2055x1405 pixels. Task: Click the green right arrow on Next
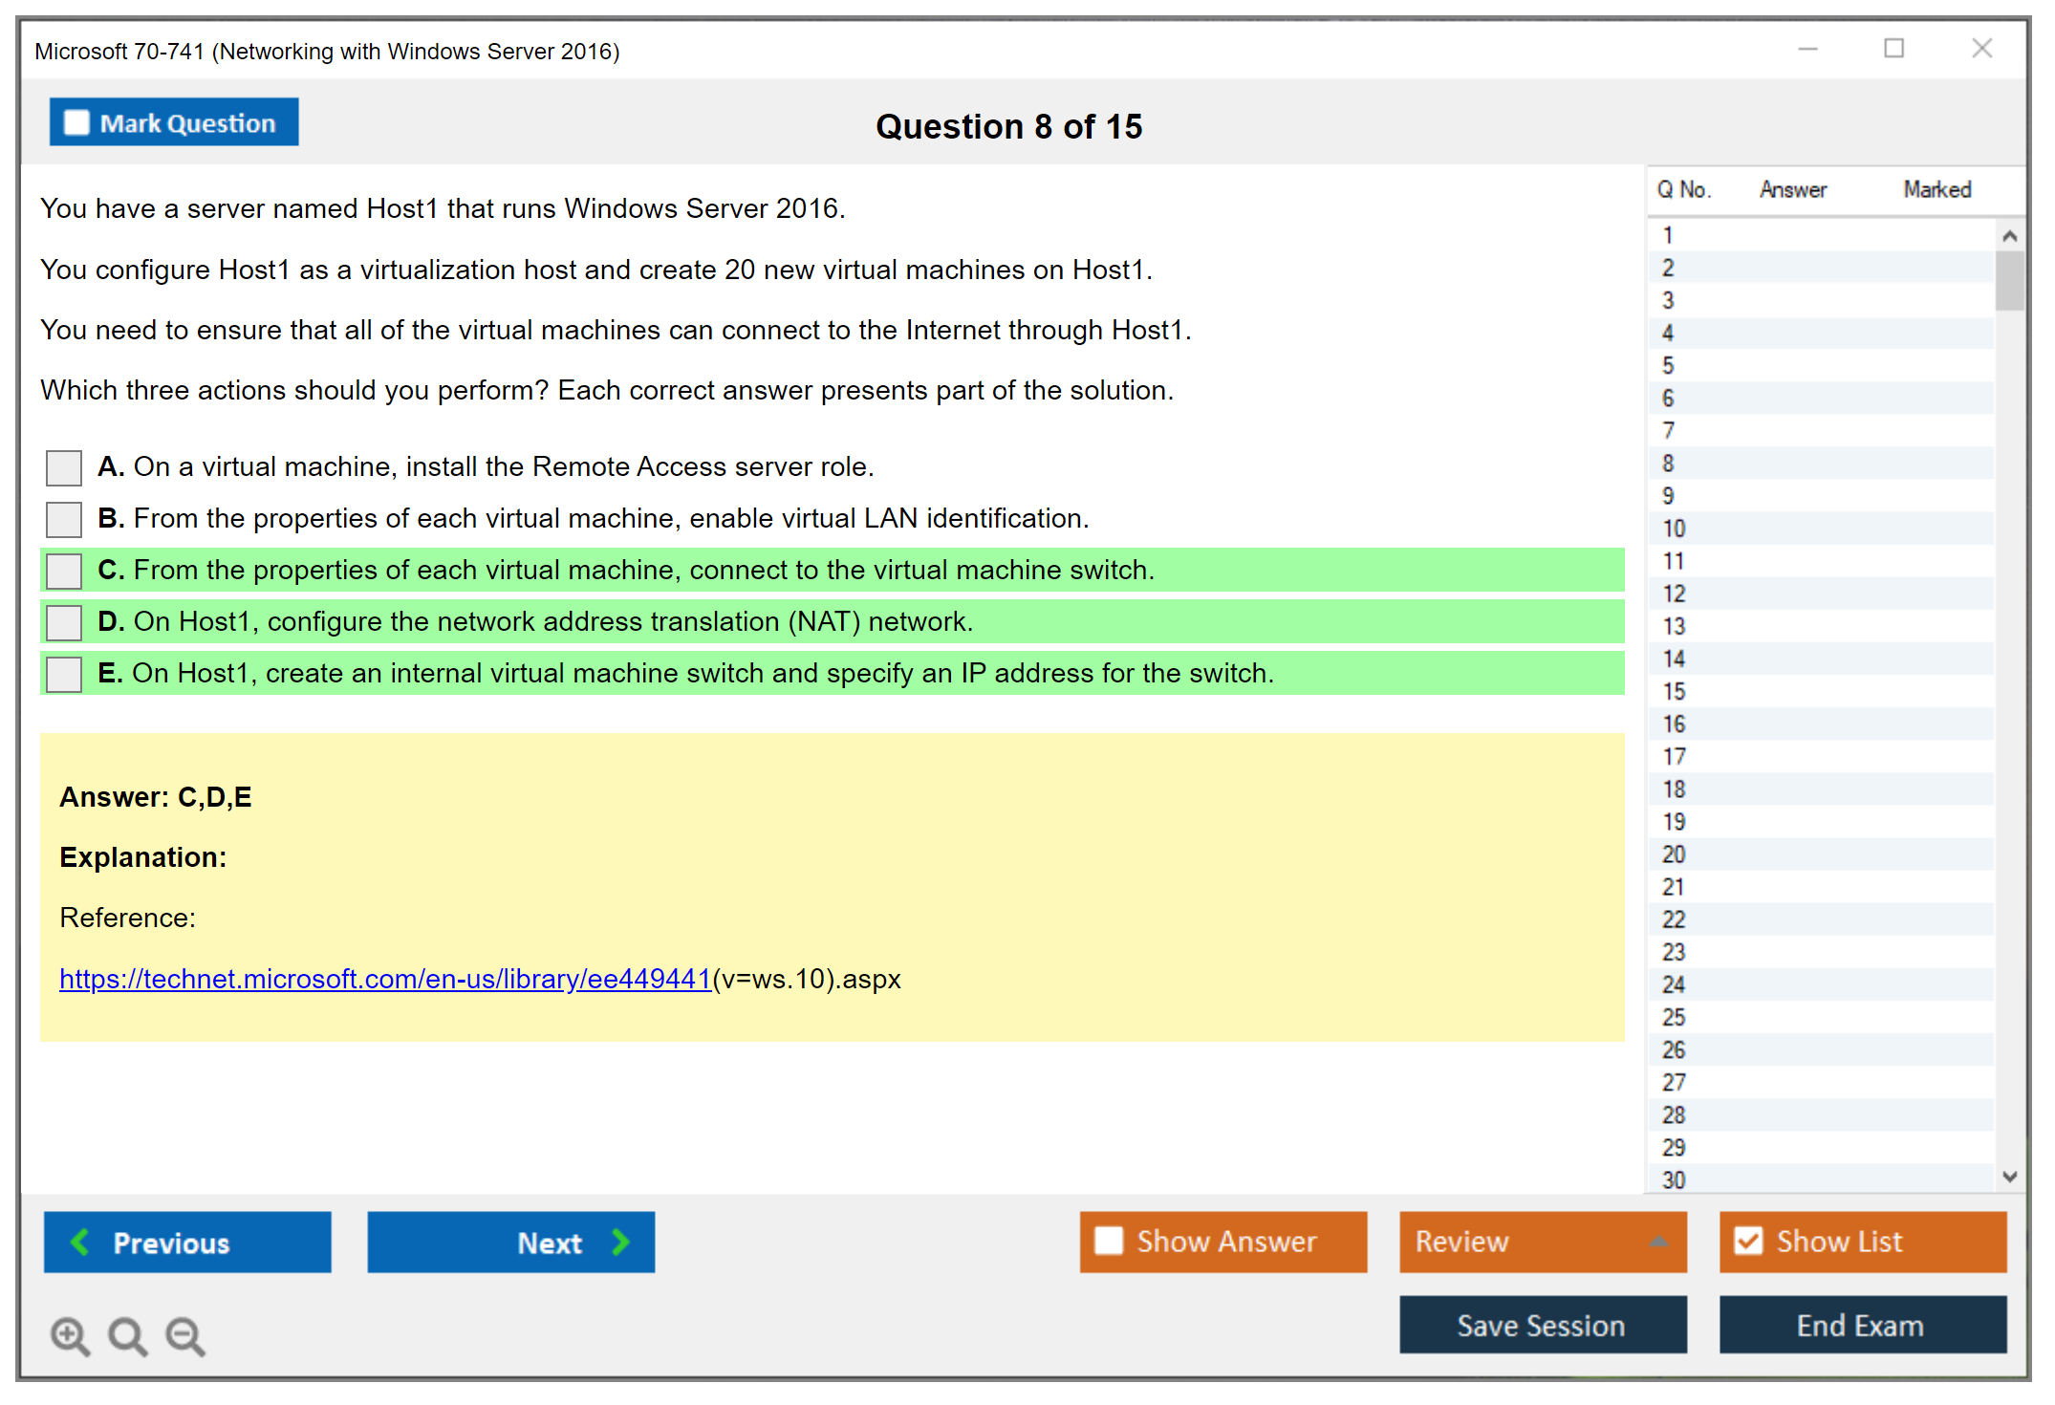coord(620,1242)
